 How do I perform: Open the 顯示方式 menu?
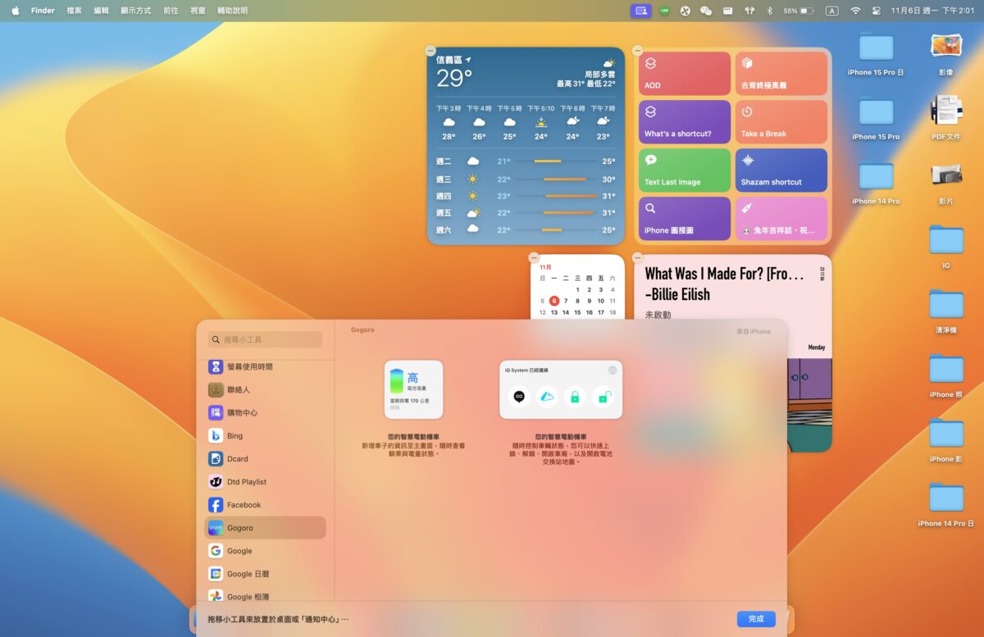click(136, 11)
